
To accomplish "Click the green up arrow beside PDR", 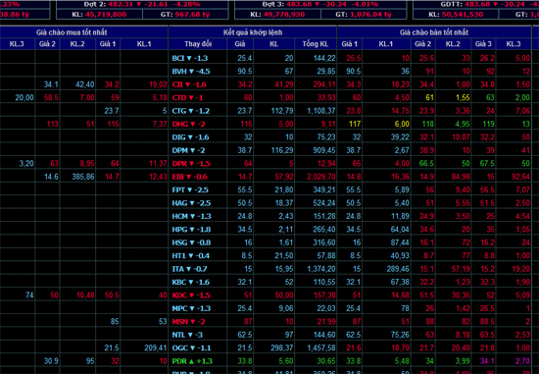I will point(191,361).
